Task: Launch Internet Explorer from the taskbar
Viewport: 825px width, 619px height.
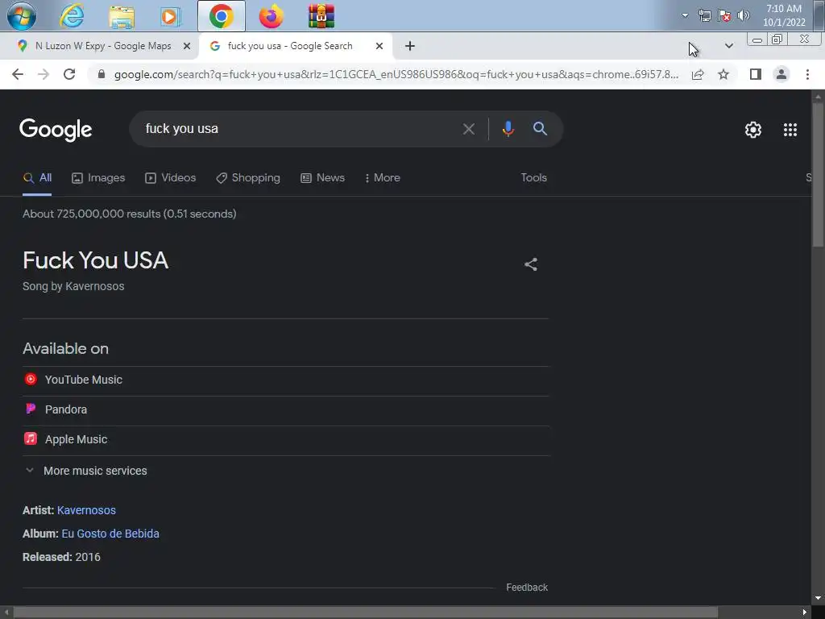Action: (72, 16)
